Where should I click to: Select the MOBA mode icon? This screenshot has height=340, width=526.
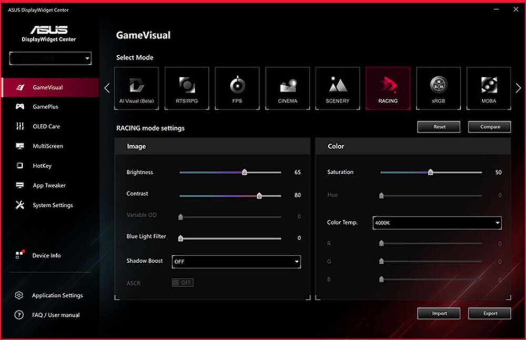(x=489, y=88)
